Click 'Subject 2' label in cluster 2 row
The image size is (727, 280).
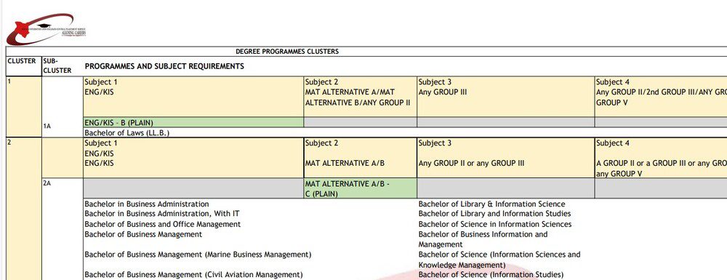[321, 143]
